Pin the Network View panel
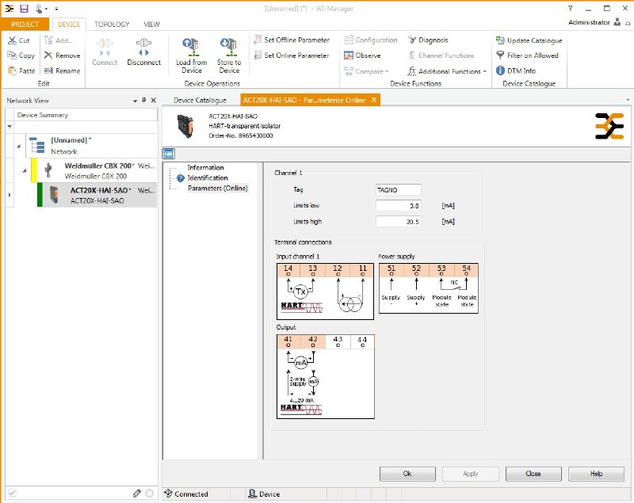Image resolution: width=634 pixels, height=503 pixels. point(143,101)
